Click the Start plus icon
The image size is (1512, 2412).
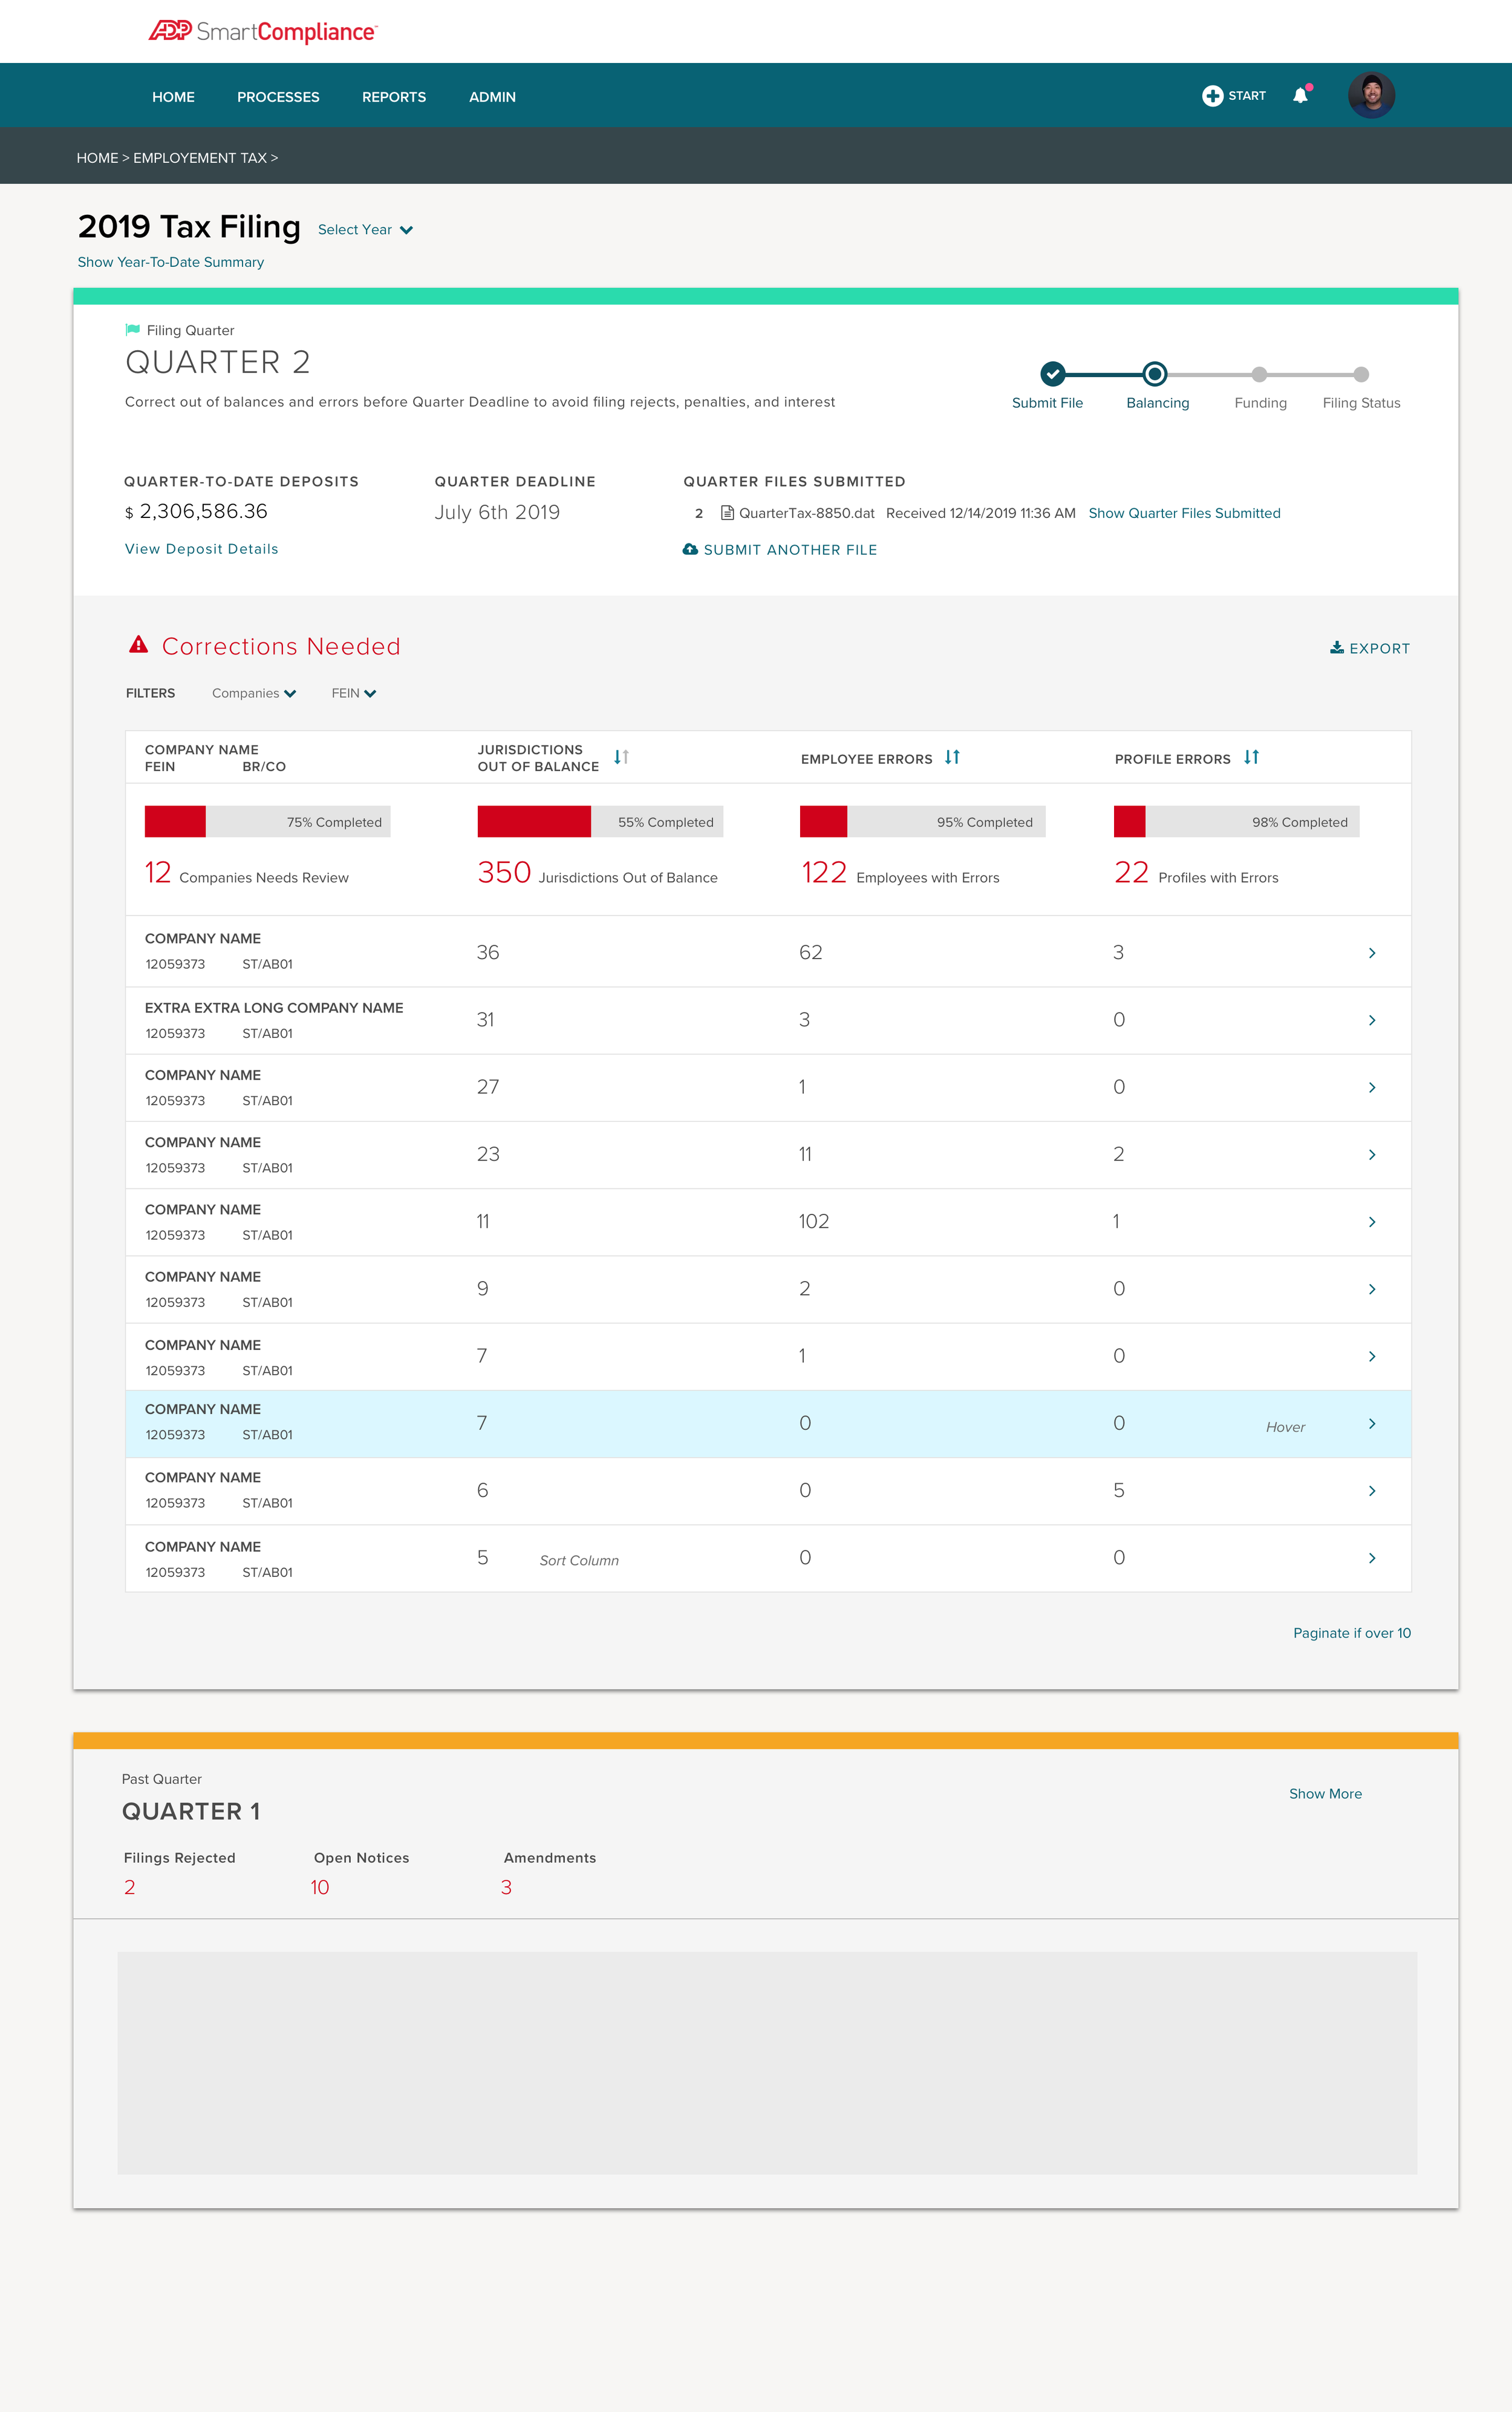(x=1212, y=96)
